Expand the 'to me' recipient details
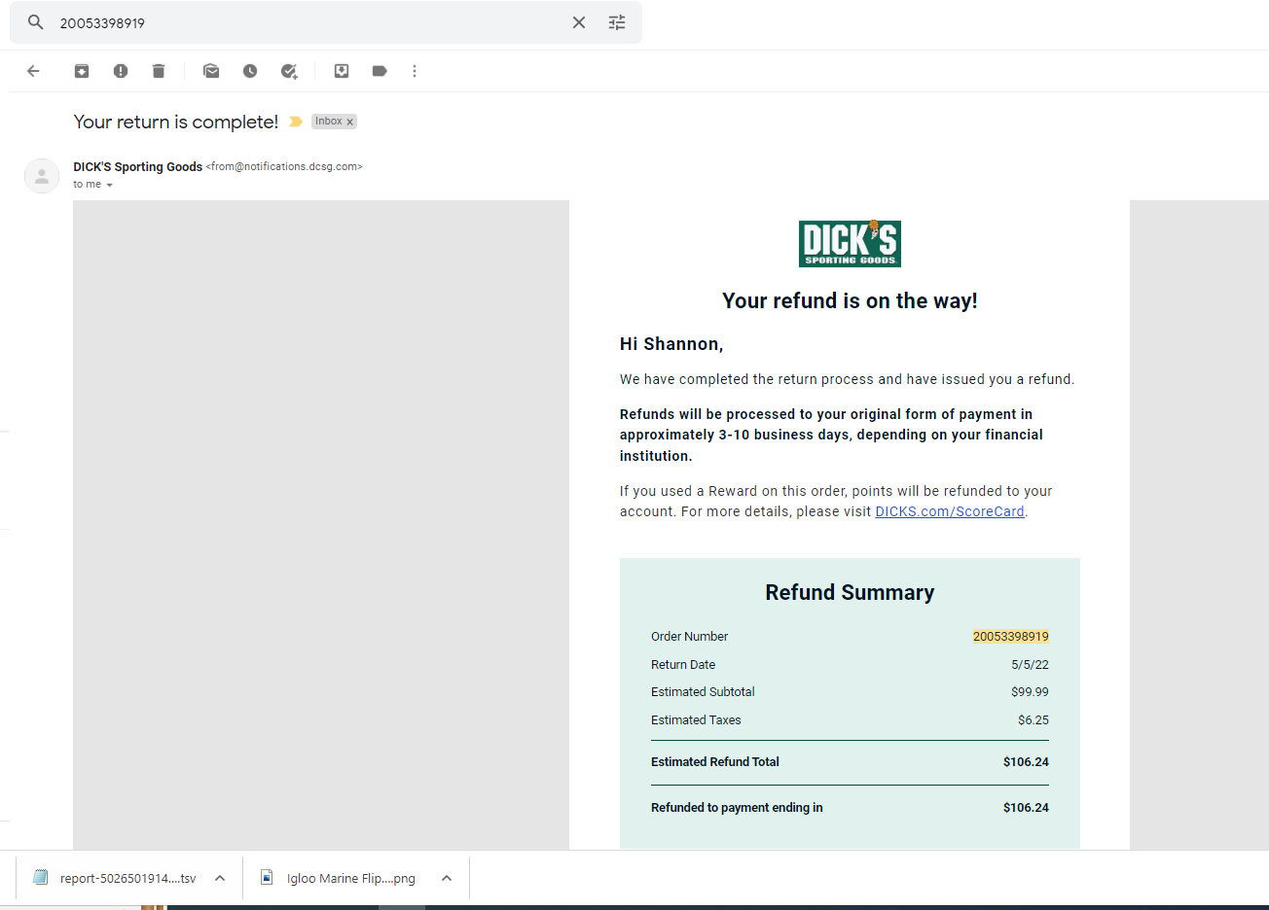Screen dimensions: 1269x910 pyautogui.click(x=109, y=185)
